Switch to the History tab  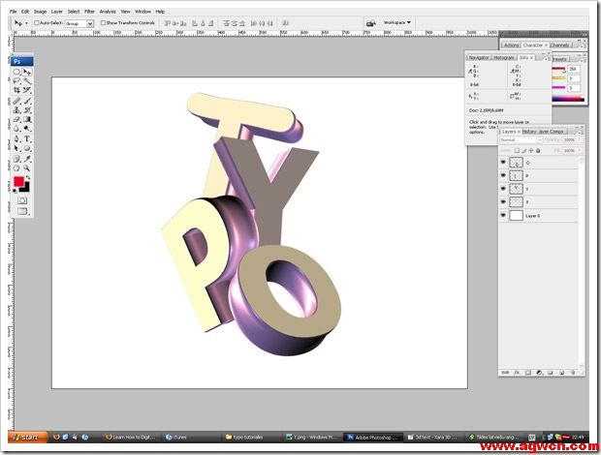pos(529,131)
